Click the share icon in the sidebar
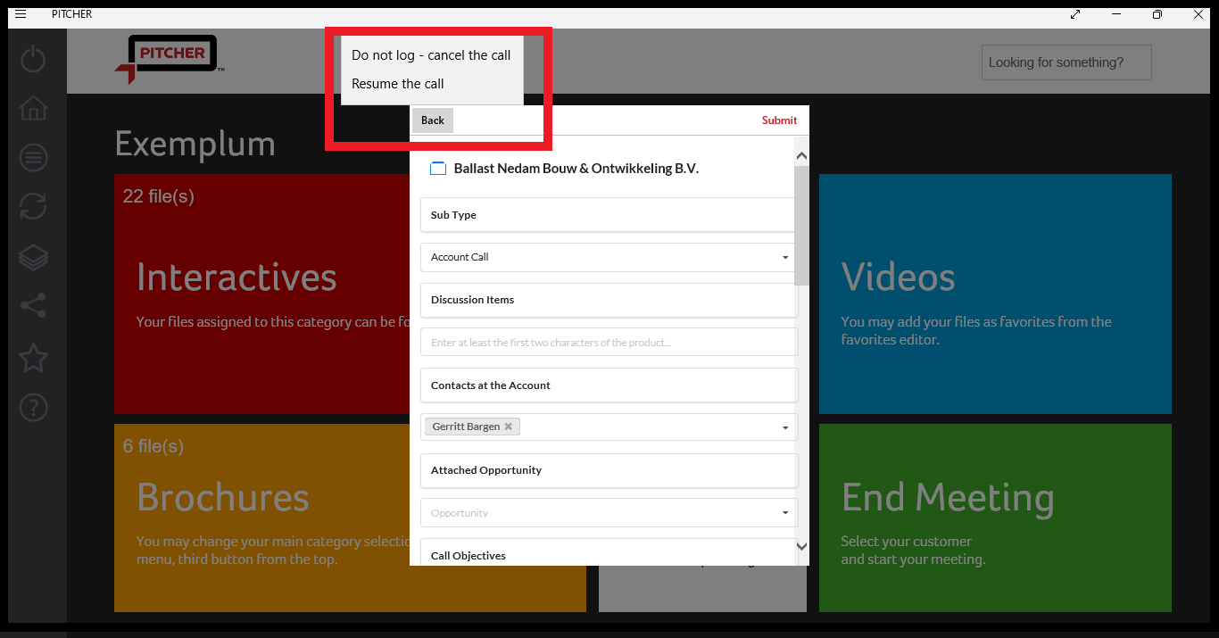Image resolution: width=1219 pixels, height=638 pixels. (32, 307)
